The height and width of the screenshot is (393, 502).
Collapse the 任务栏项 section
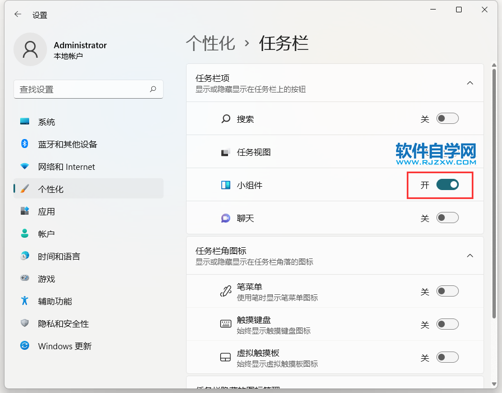(470, 83)
